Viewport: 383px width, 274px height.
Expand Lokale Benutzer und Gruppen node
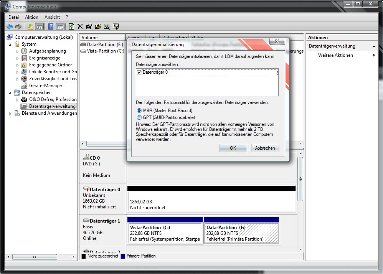point(17,72)
